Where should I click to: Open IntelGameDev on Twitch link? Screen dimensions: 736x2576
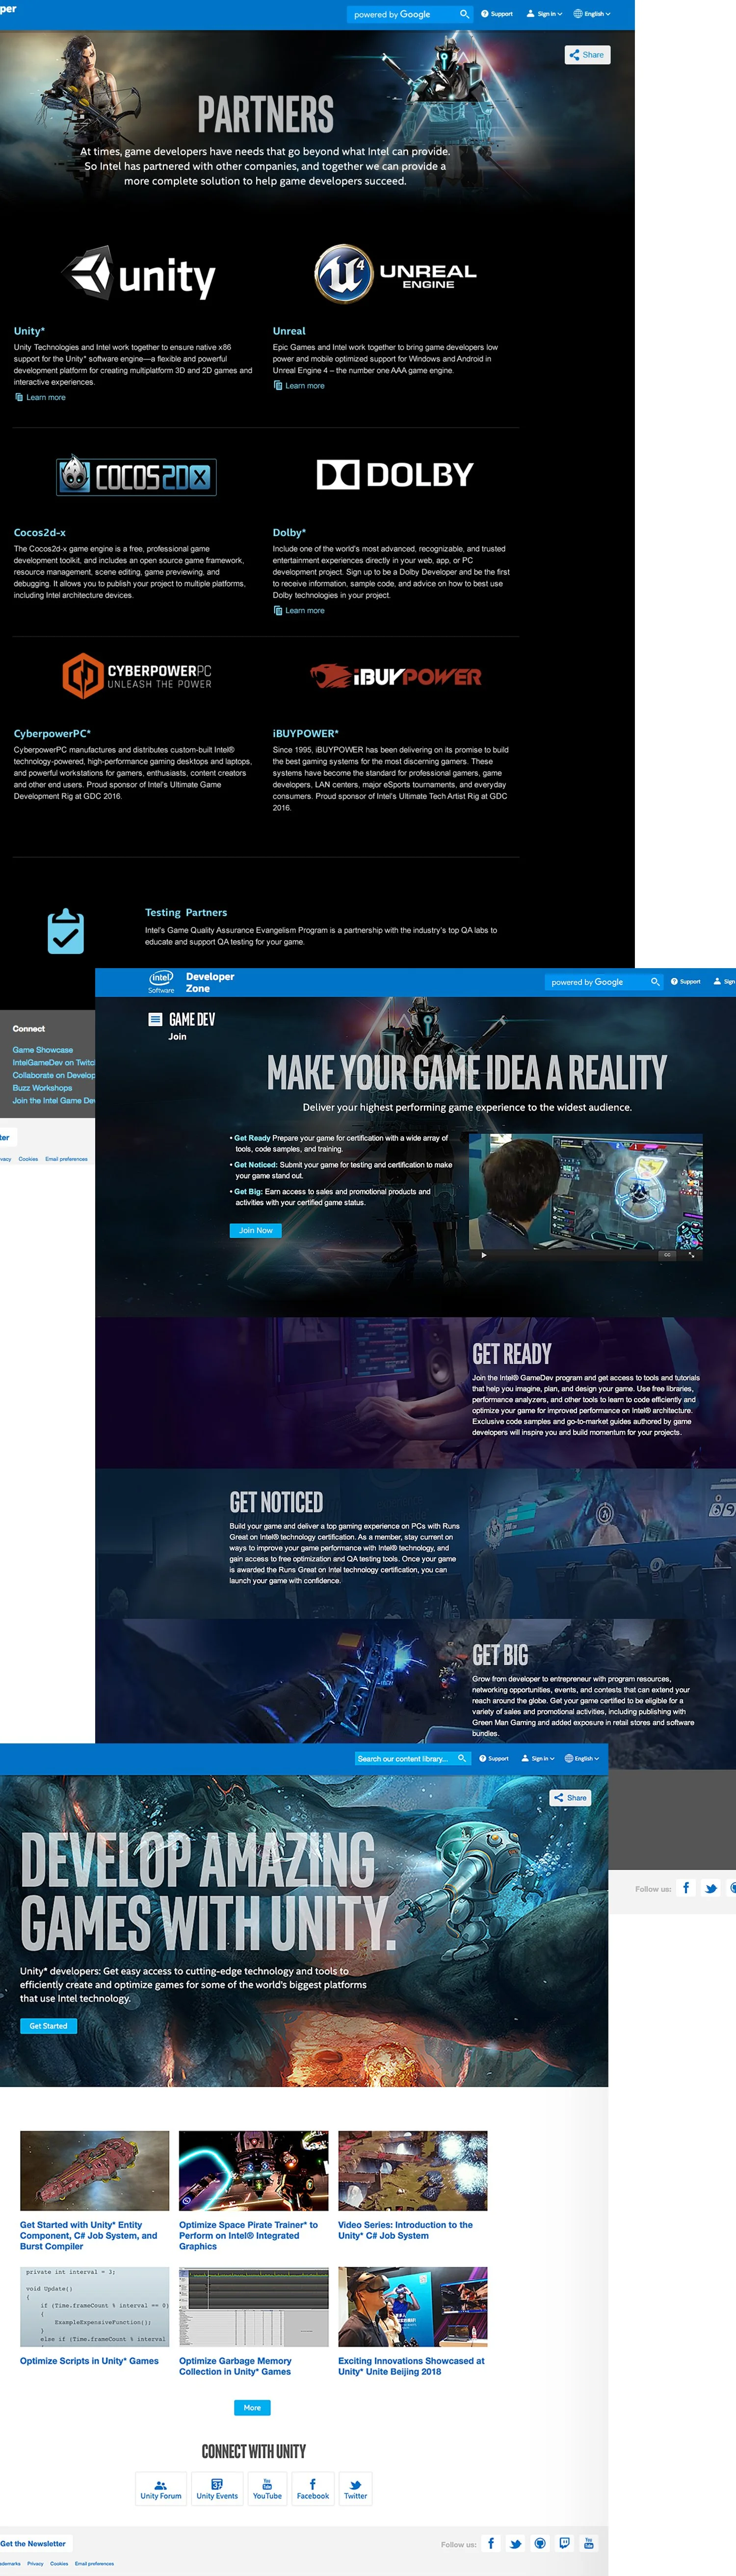[x=54, y=1062]
